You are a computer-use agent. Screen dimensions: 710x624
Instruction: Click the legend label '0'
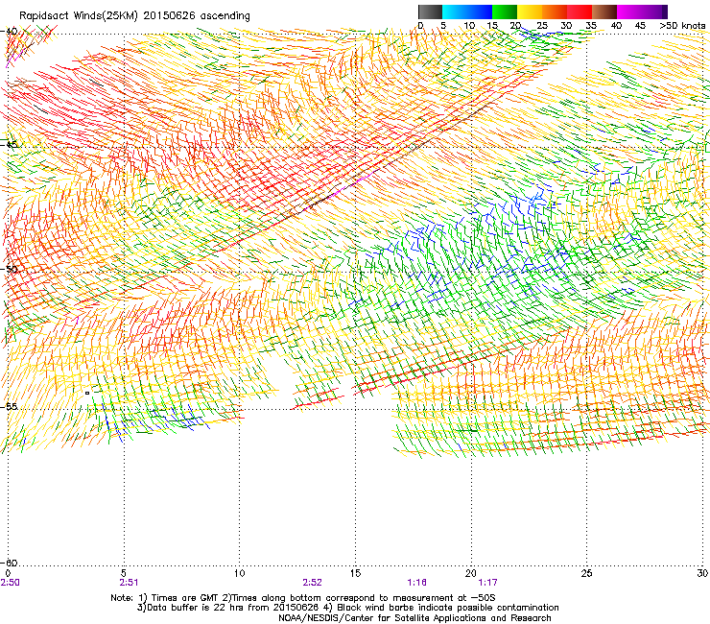tap(420, 26)
